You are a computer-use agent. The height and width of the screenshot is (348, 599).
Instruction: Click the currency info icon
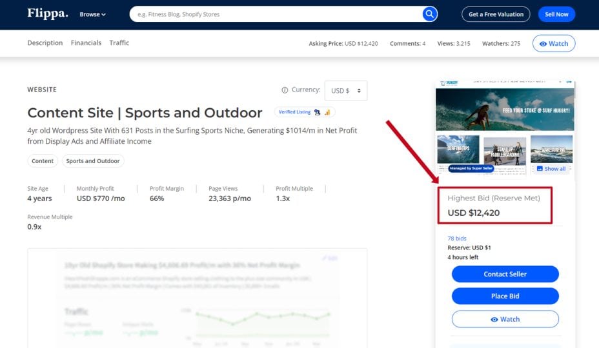point(285,90)
